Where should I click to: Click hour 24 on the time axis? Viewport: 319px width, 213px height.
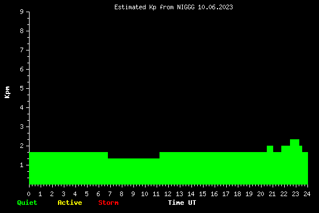[307, 194]
